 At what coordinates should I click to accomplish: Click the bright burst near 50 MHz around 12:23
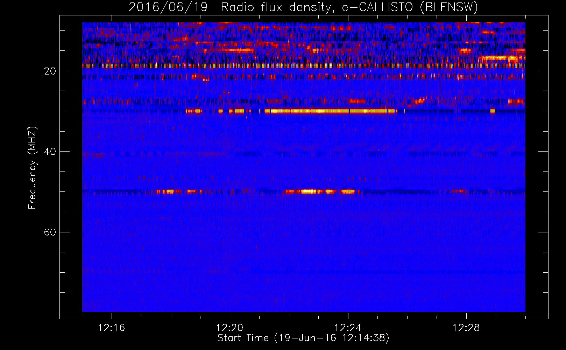coord(320,191)
